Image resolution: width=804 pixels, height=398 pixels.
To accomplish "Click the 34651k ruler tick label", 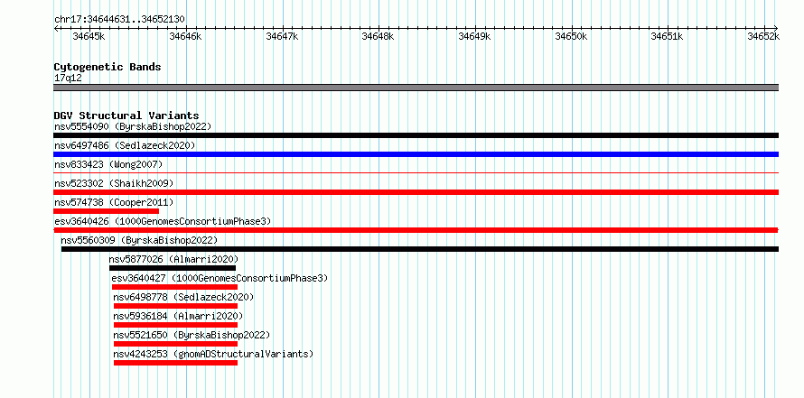I will (667, 36).
